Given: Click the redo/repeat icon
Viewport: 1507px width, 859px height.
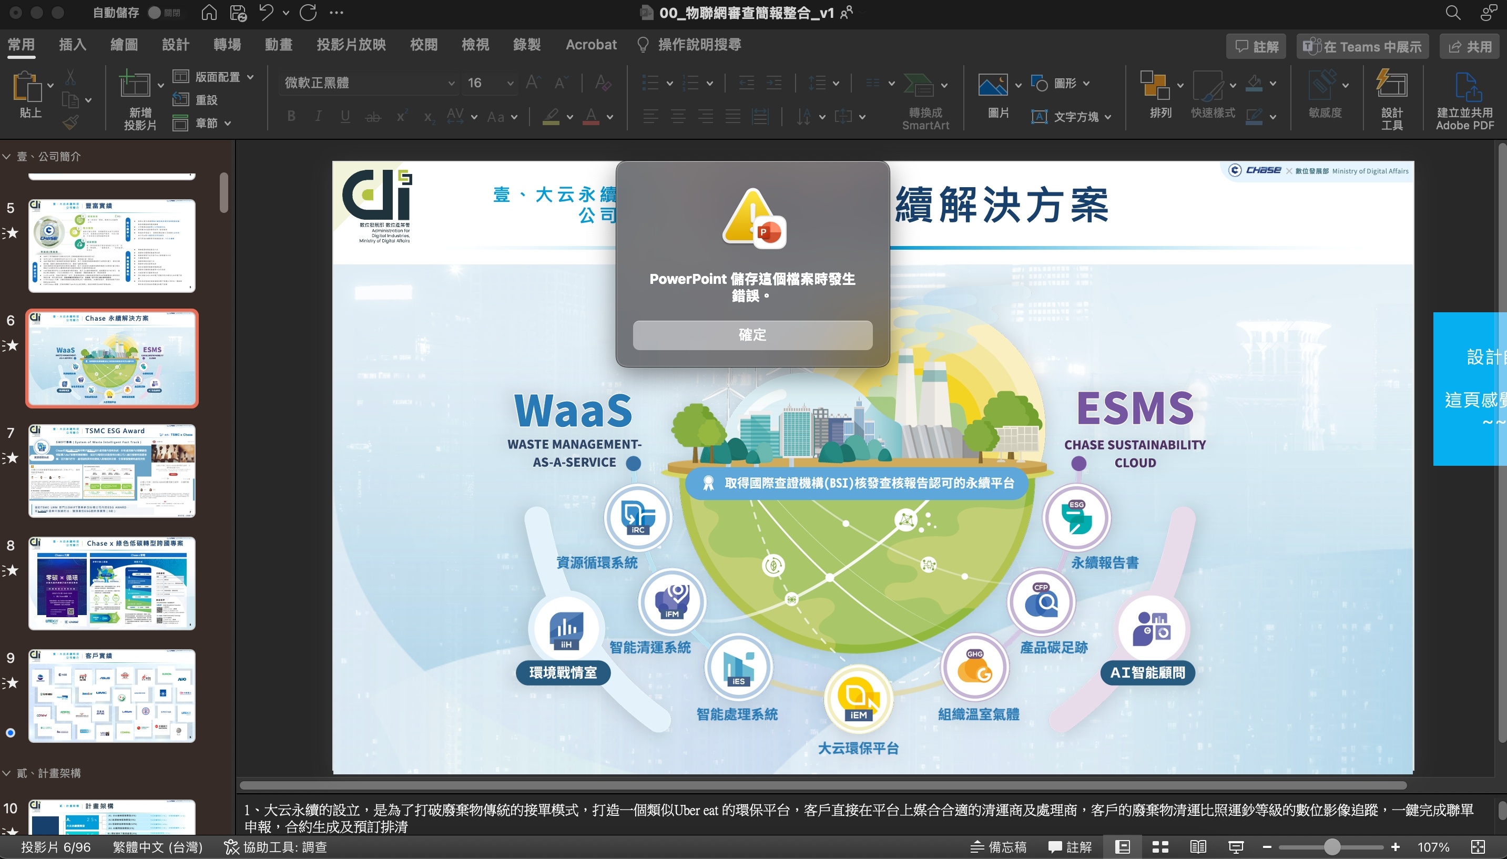Looking at the screenshot, I should pyautogui.click(x=308, y=13).
